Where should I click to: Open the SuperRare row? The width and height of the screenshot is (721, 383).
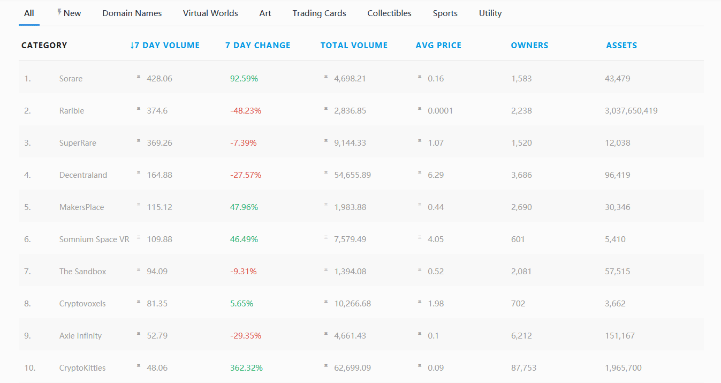click(361, 142)
